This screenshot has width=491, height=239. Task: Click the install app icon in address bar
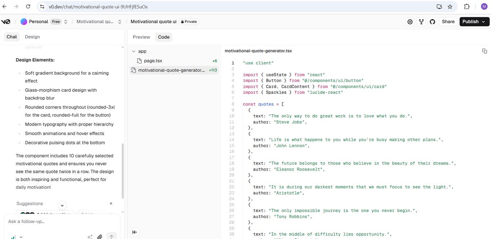[x=439, y=7]
